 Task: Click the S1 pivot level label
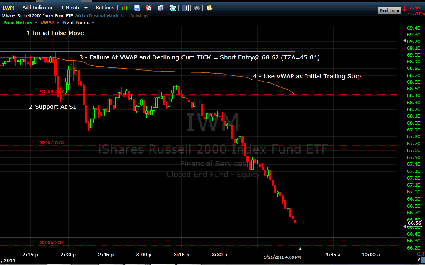(x=52, y=92)
